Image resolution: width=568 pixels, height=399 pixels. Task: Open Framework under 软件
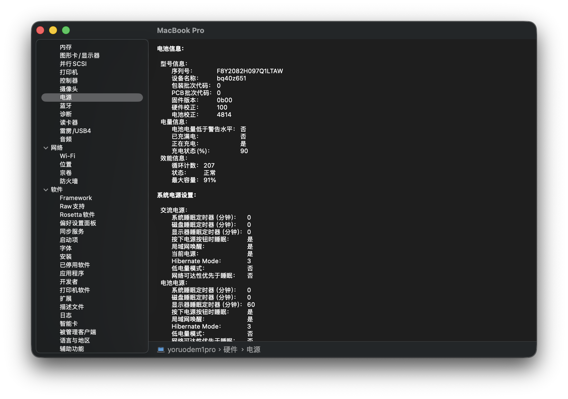76,198
